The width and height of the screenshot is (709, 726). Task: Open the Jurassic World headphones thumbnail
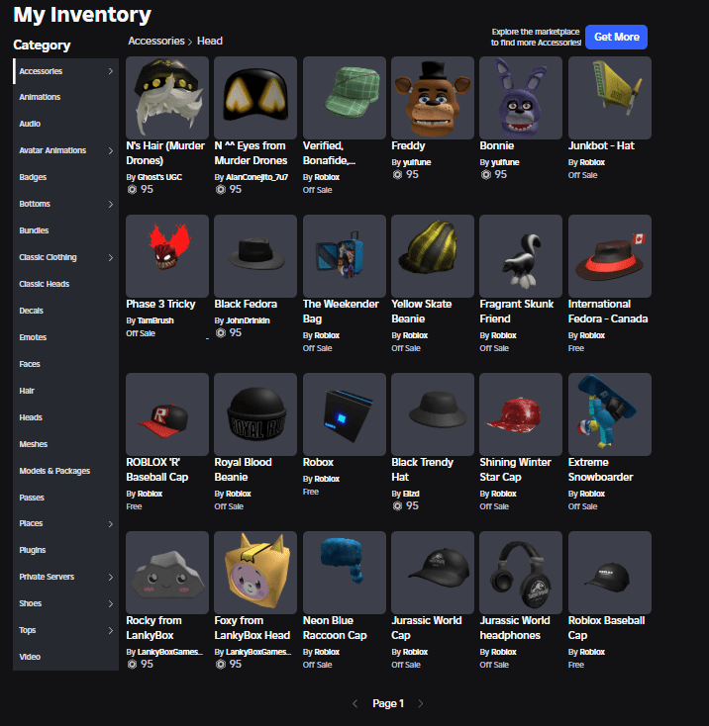[521, 573]
